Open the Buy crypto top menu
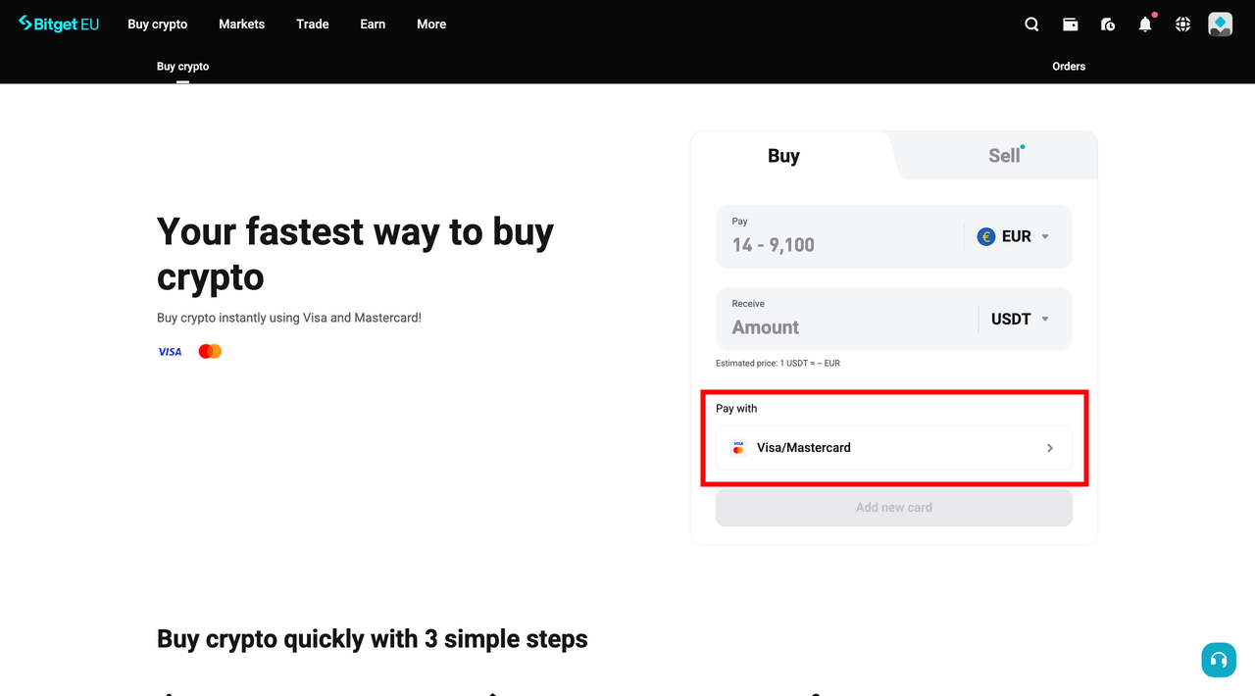 (158, 25)
